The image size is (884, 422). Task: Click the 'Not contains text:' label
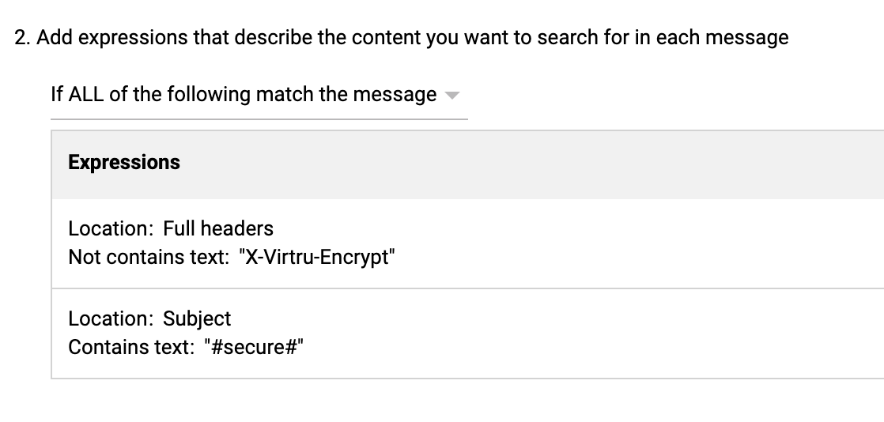click(x=148, y=258)
